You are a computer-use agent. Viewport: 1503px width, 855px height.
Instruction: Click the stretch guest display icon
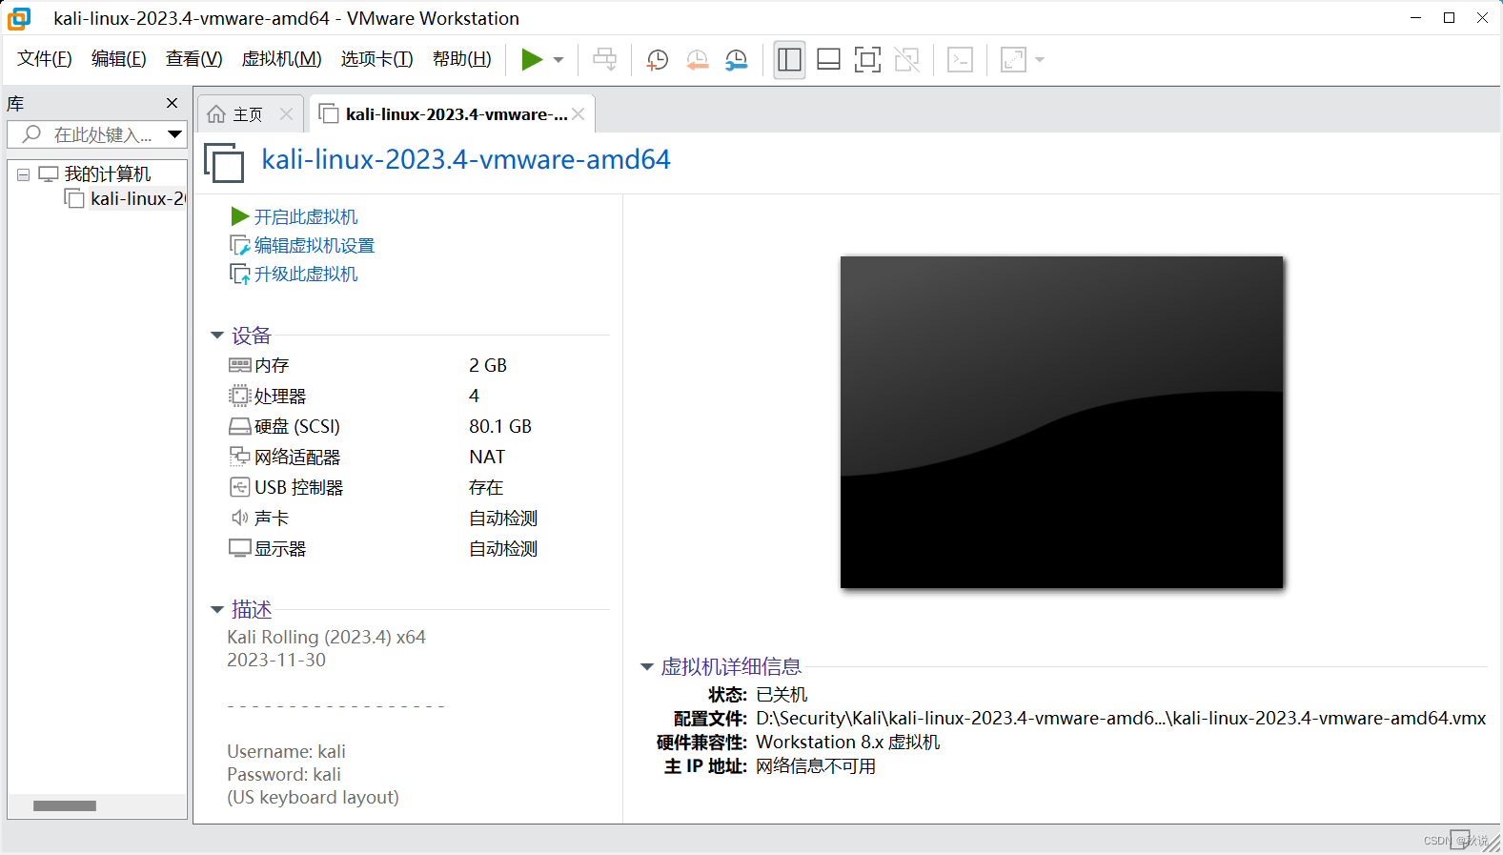[x=1013, y=60]
